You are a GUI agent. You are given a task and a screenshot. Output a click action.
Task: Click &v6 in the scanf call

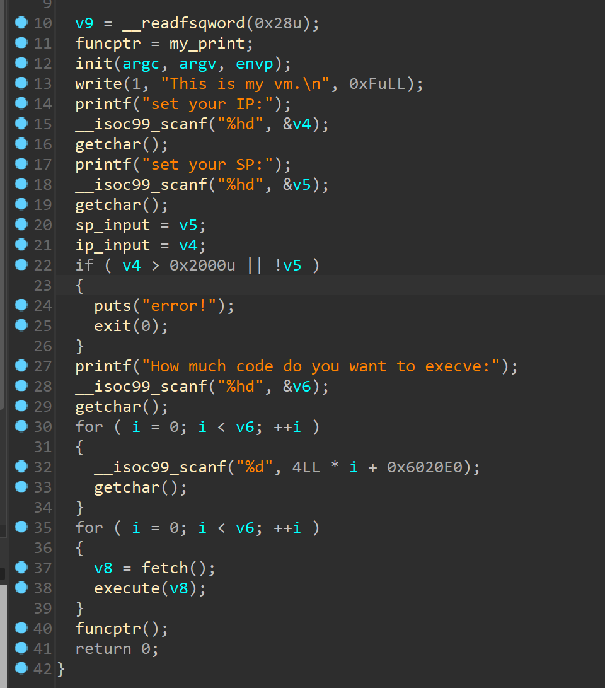point(297,387)
